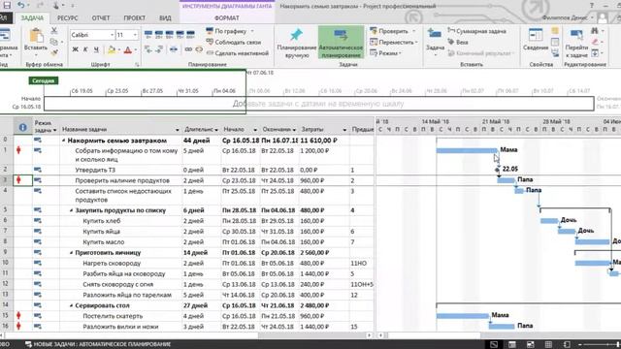Open the По графику dropdown arrow

[252, 31]
